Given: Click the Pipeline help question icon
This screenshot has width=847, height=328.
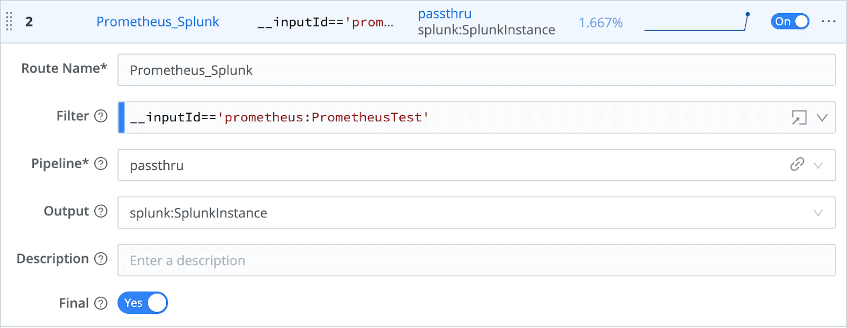Looking at the screenshot, I should (x=101, y=164).
